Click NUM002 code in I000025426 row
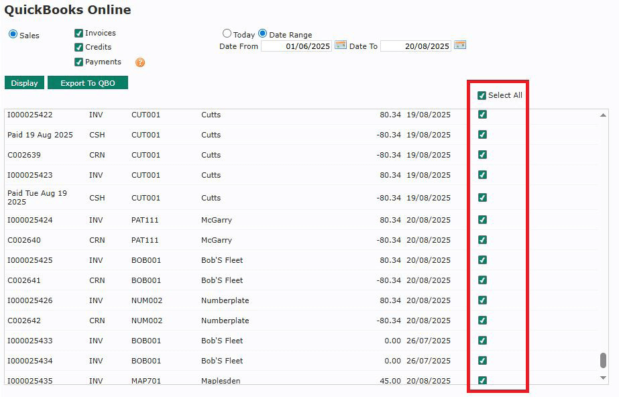 point(147,300)
